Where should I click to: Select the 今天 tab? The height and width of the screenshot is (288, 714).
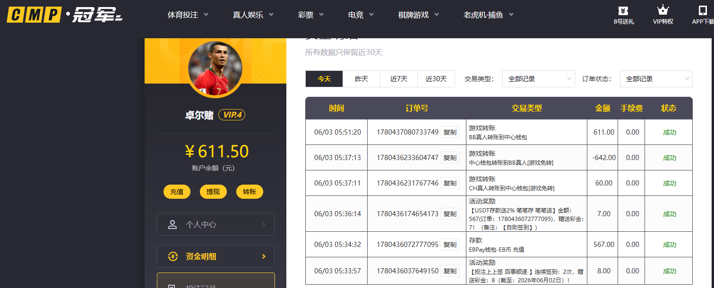click(324, 79)
